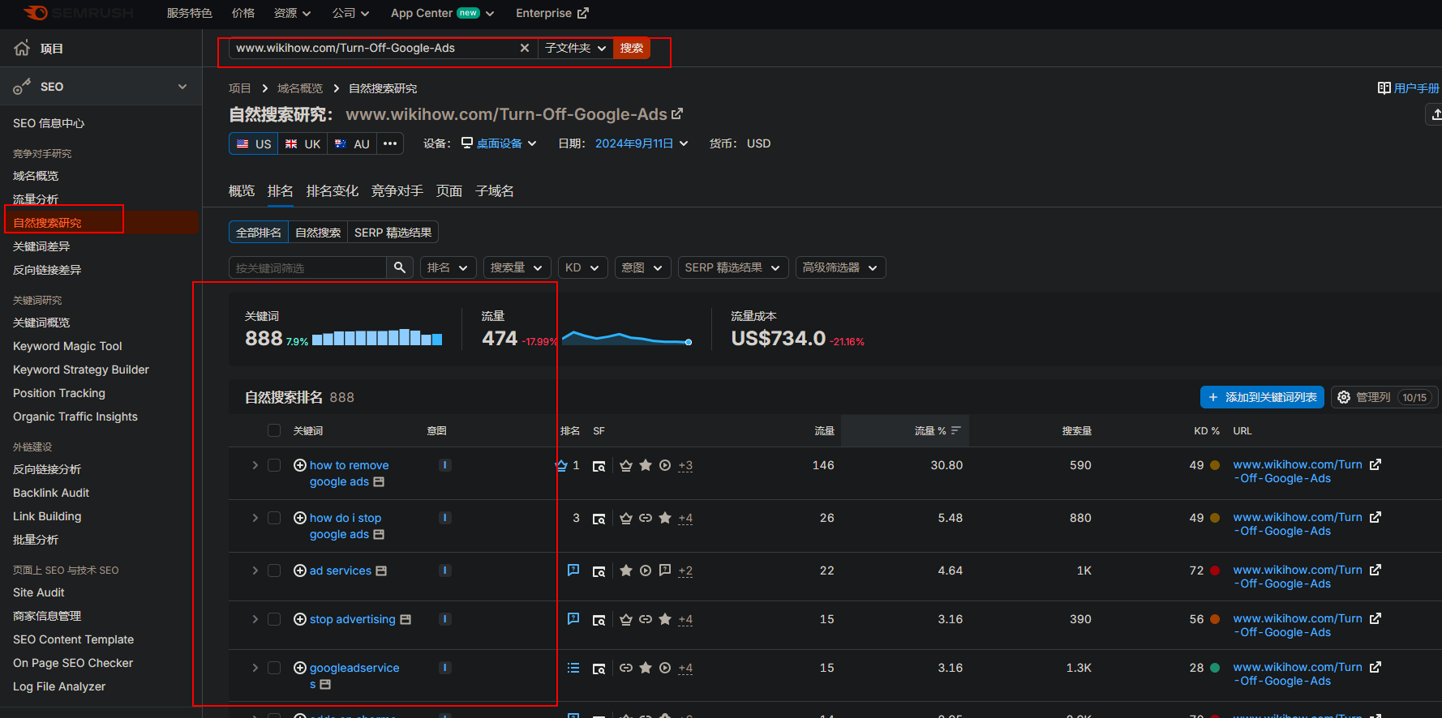Image resolution: width=1442 pixels, height=718 pixels.
Task: Expand the 'how do i stop google ads' row
Action: click(x=255, y=518)
